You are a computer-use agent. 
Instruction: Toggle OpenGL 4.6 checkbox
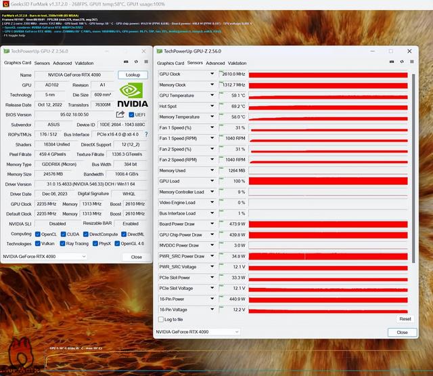[x=117, y=244]
